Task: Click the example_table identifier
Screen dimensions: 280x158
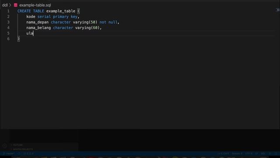Action: pos(61,11)
